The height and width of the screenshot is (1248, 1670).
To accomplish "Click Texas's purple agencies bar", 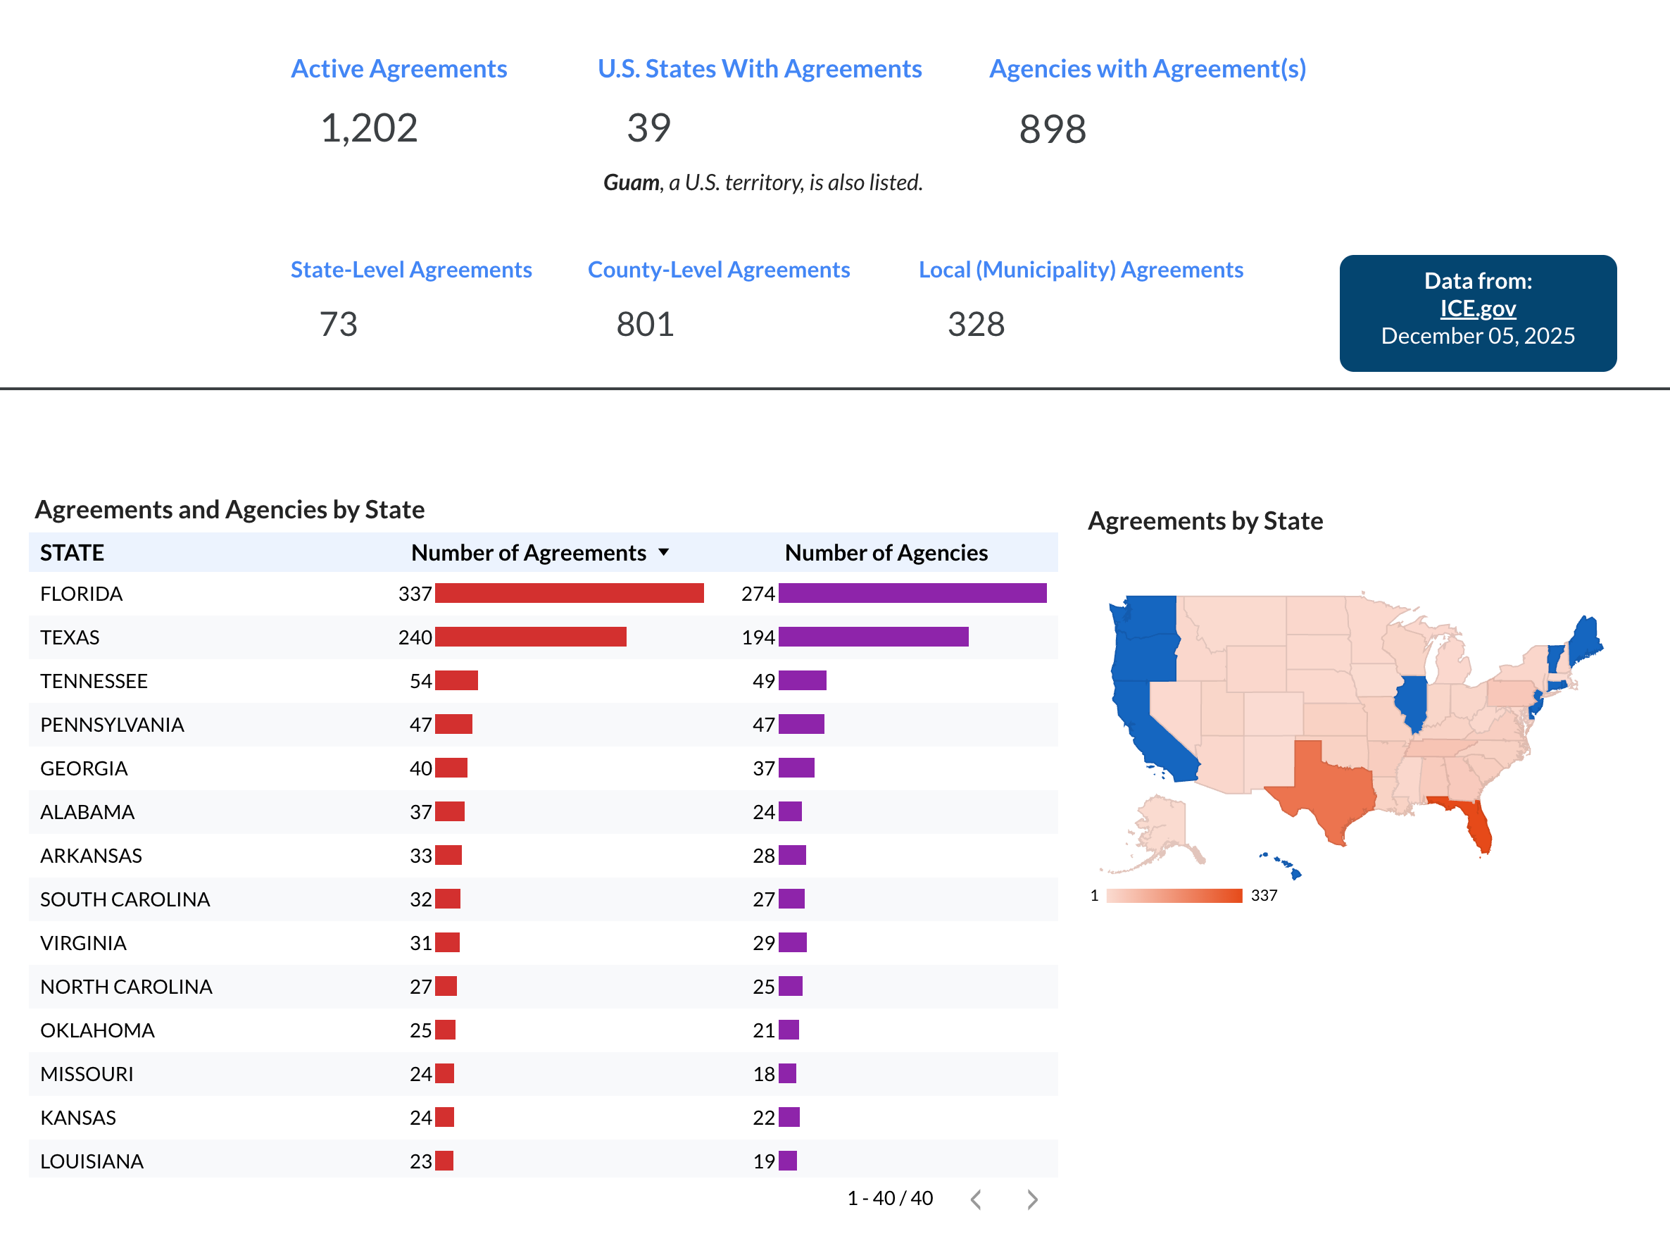I will [x=873, y=637].
